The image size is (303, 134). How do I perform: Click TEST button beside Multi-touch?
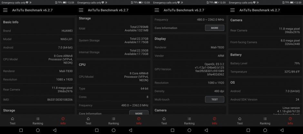point(214,100)
